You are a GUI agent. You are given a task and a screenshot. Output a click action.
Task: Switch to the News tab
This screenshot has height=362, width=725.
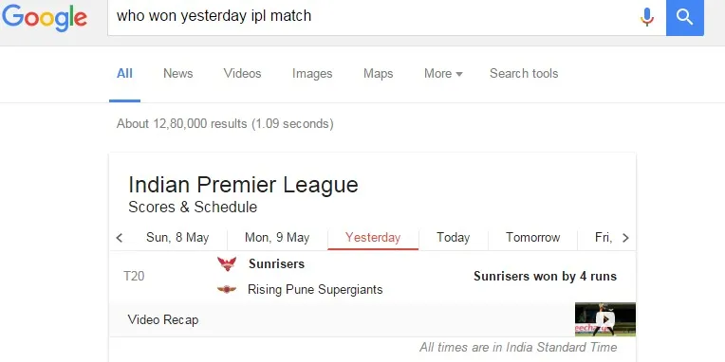pyautogui.click(x=178, y=73)
